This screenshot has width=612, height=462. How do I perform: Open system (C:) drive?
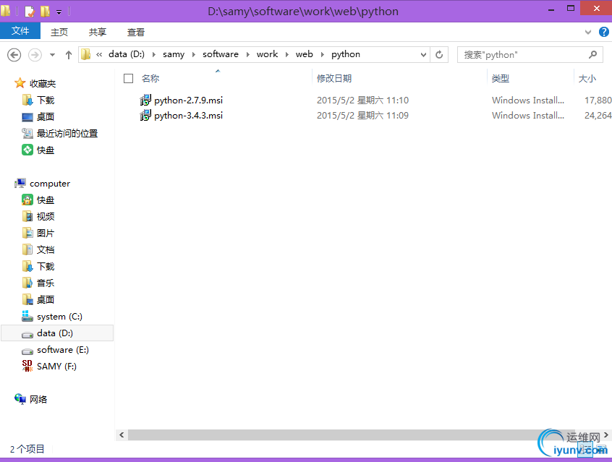click(x=59, y=317)
